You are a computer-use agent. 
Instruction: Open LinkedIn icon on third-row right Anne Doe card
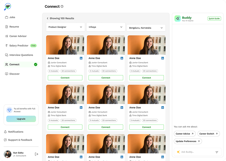click(x=163, y=157)
